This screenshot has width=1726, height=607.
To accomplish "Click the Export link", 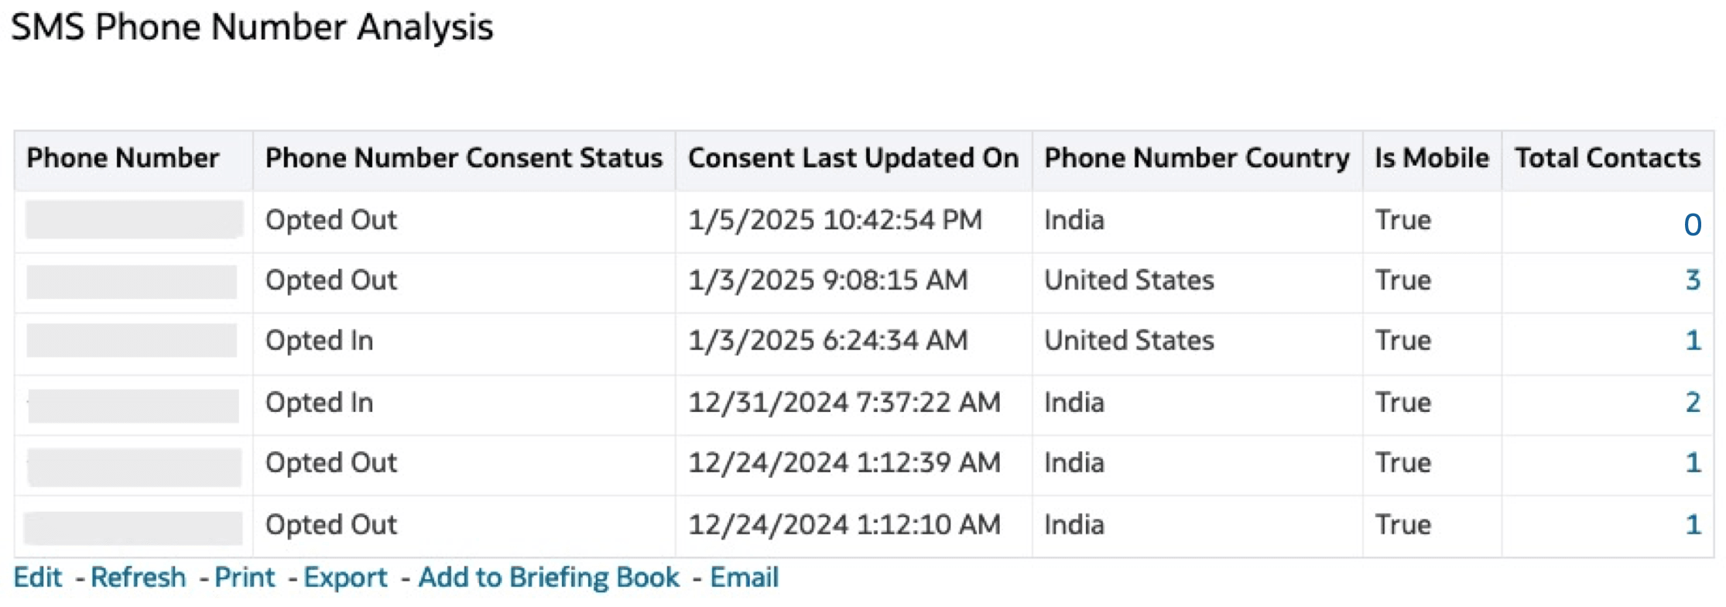I will point(345,578).
